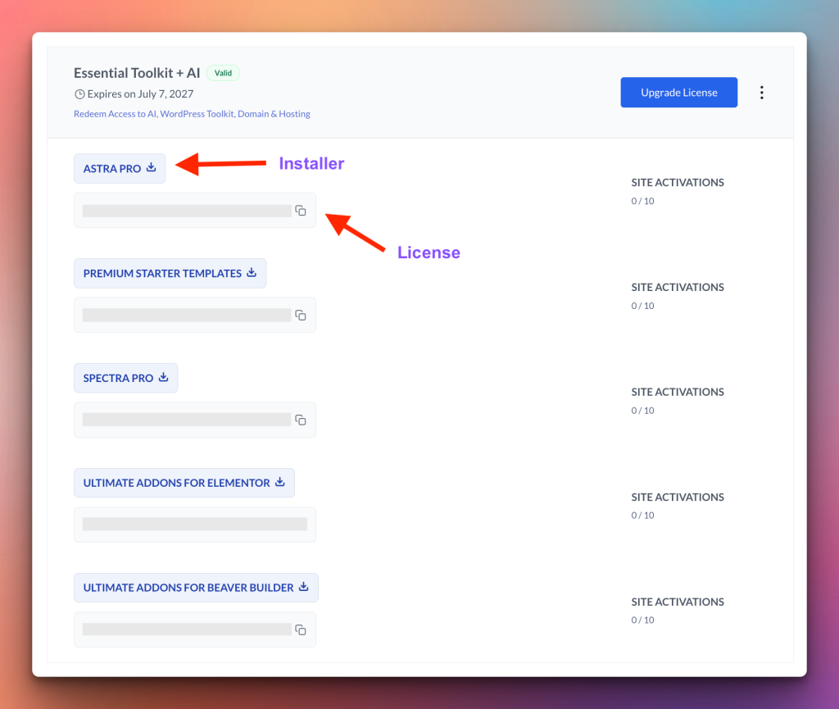Image resolution: width=839 pixels, height=709 pixels.
Task: Click Site Activations 0 / 10 for Beaver Builder
Action: pos(678,611)
